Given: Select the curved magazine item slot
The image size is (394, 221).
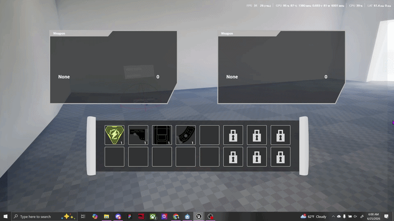Looking at the screenshot, I should pos(186,135).
